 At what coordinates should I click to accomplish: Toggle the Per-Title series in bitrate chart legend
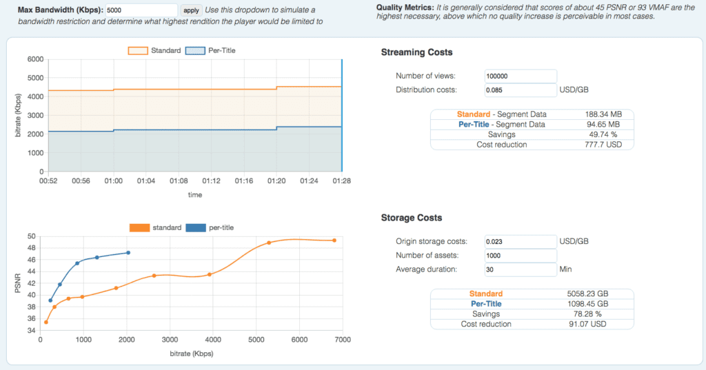pyautogui.click(x=210, y=50)
